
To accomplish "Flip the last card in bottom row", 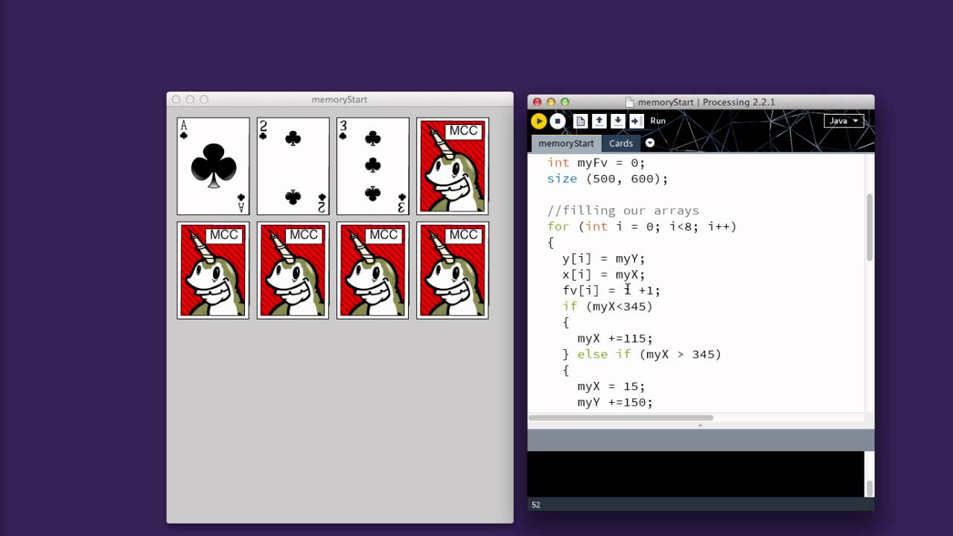I will 453,270.
